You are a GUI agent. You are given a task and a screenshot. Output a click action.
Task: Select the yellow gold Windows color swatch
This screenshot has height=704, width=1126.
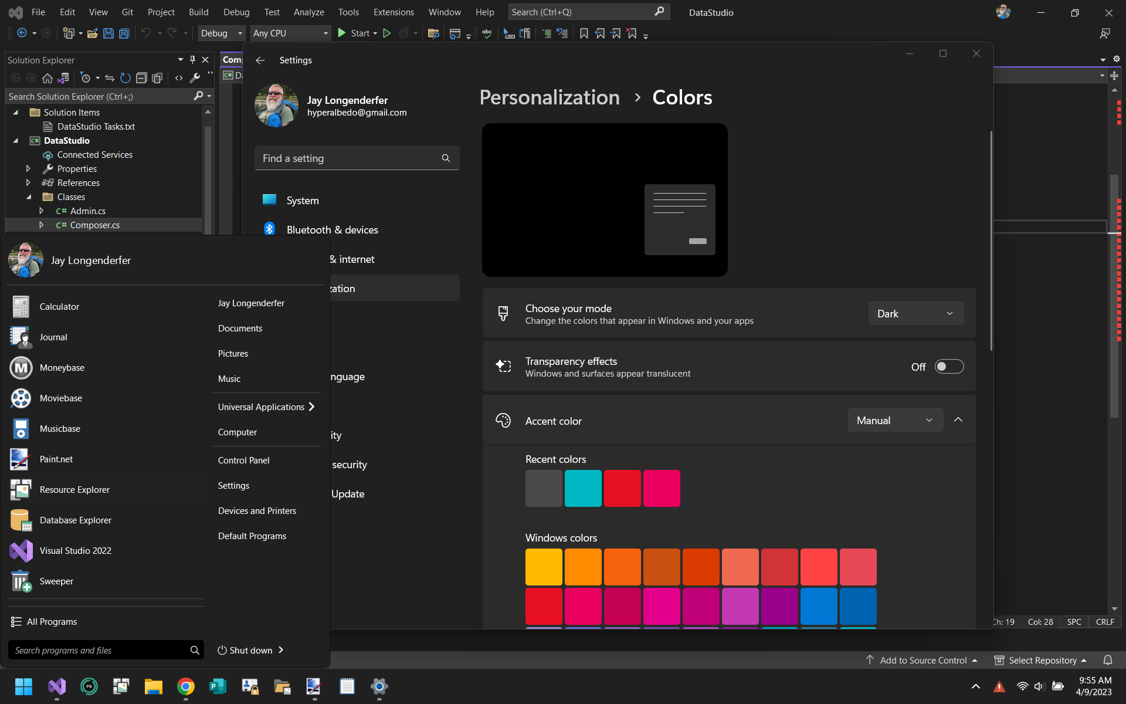click(x=544, y=567)
